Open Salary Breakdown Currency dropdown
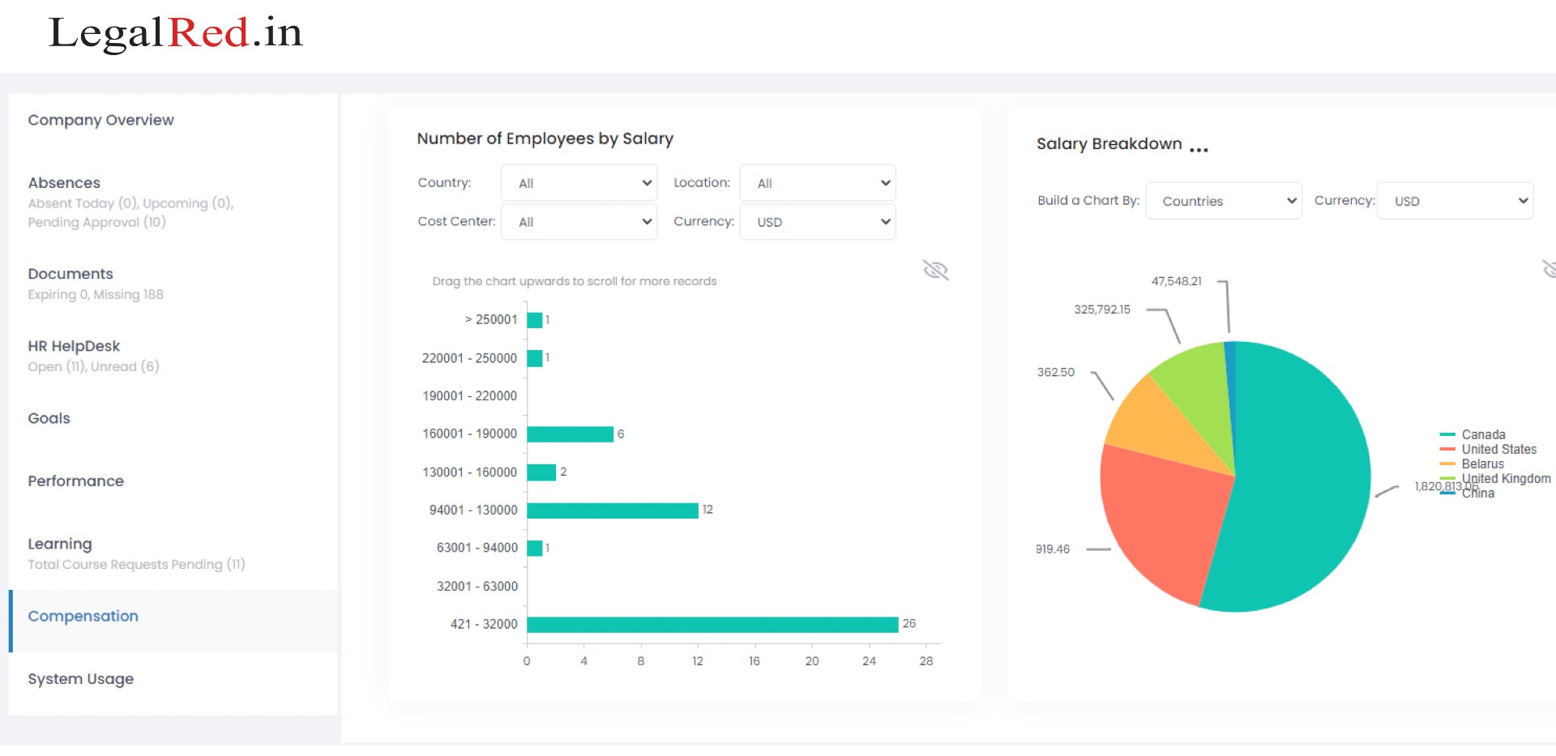The image size is (1556, 756). [x=1455, y=201]
